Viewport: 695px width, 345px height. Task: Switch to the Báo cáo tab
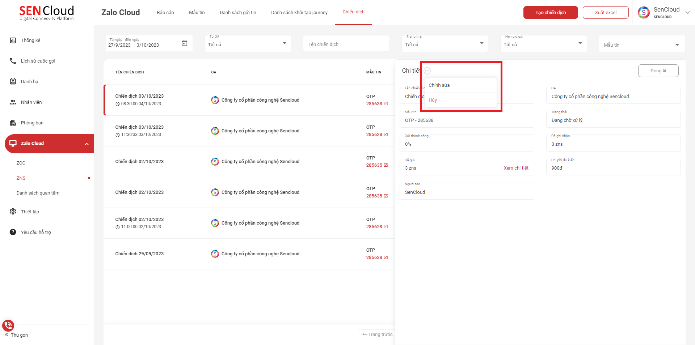click(x=165, y=12)
